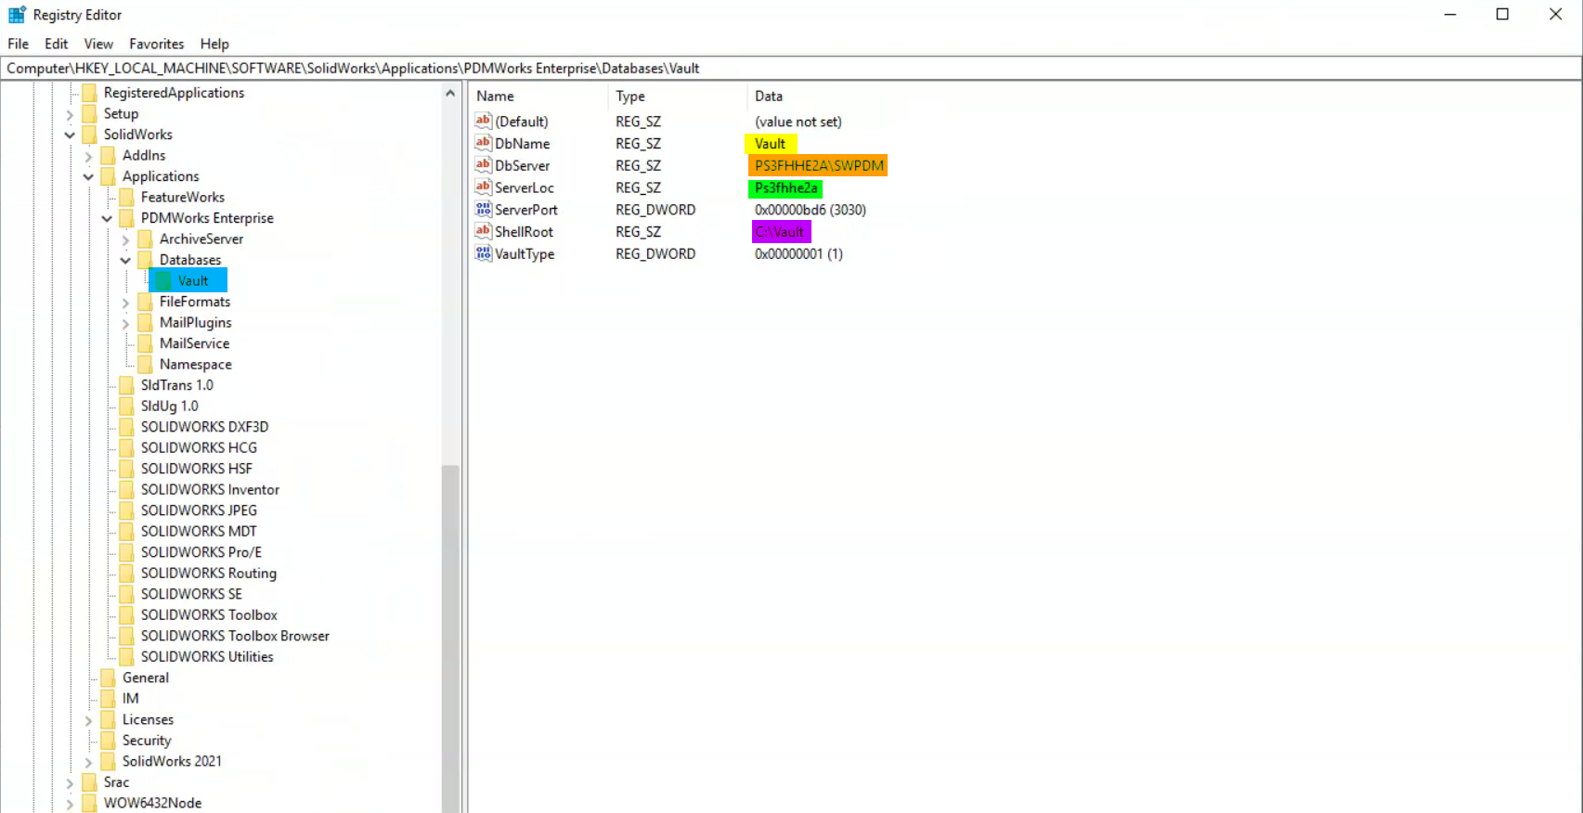Screen dimensions: 1583x813
Task: Select the SOLIDWORKS Inventor key
Action: pos(210,489)
